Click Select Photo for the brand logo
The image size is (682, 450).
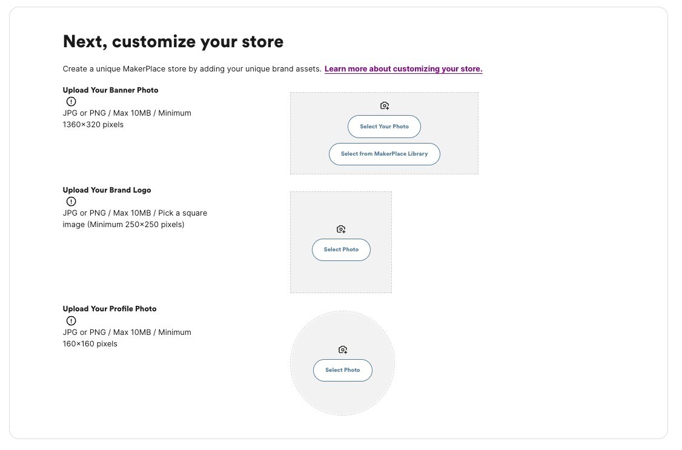pos(341,250)
